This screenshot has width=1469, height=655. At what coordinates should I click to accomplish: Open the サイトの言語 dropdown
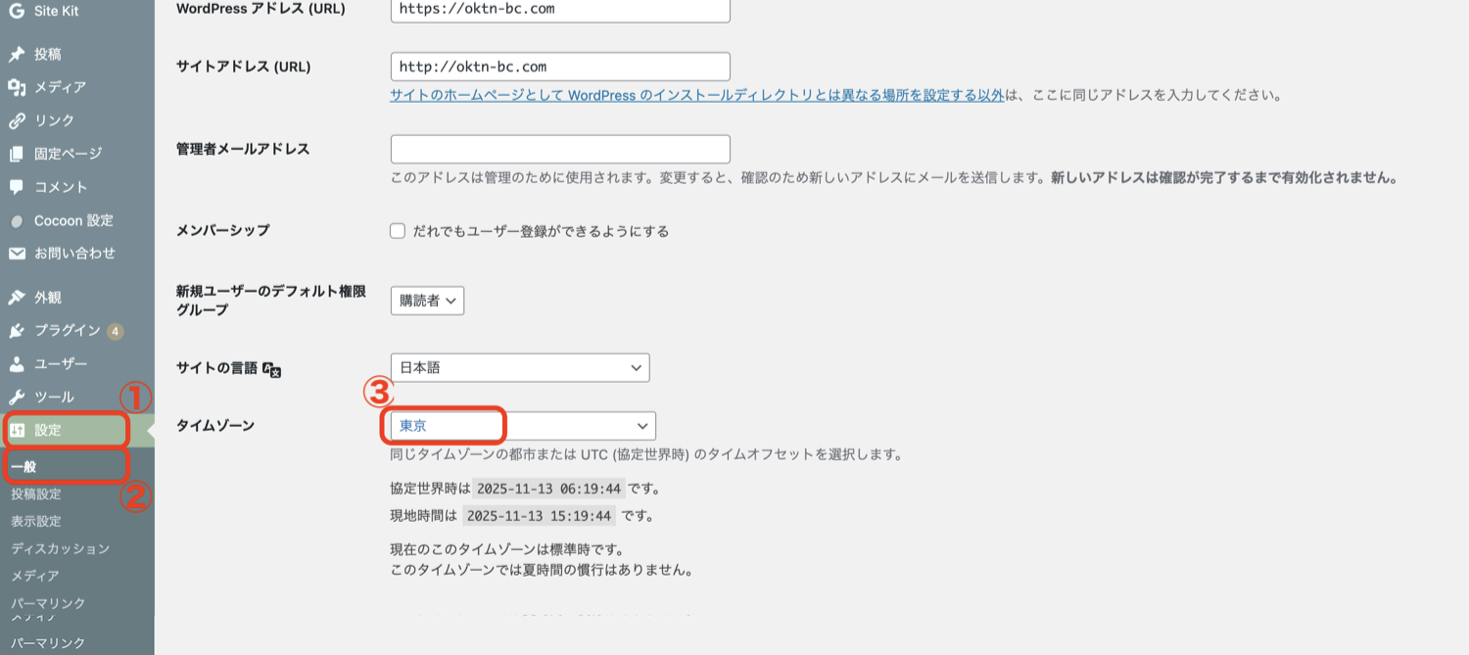[x=519, y=367]
